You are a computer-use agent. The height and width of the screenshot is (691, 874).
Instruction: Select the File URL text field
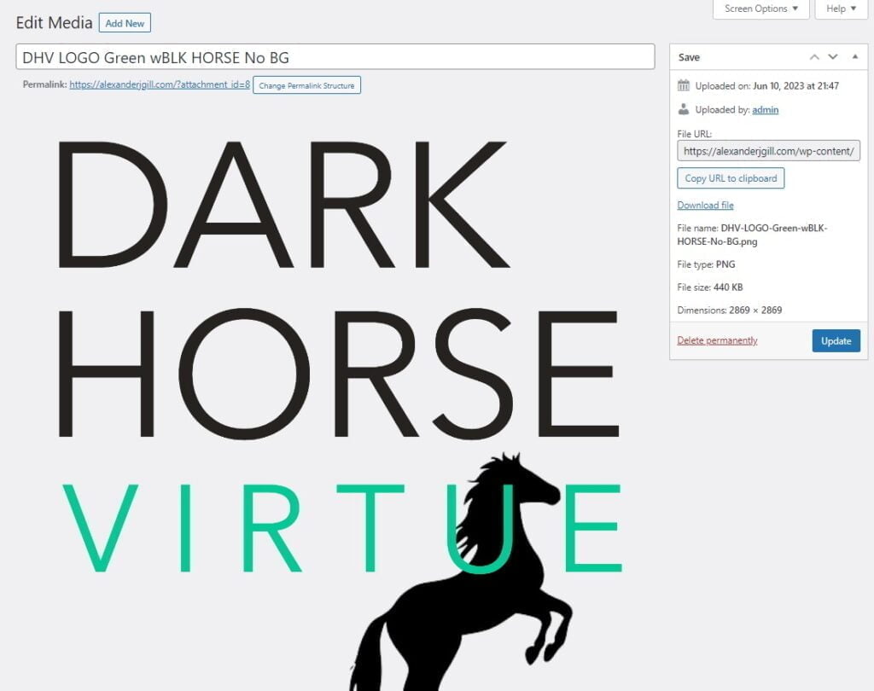click(768, 151)
